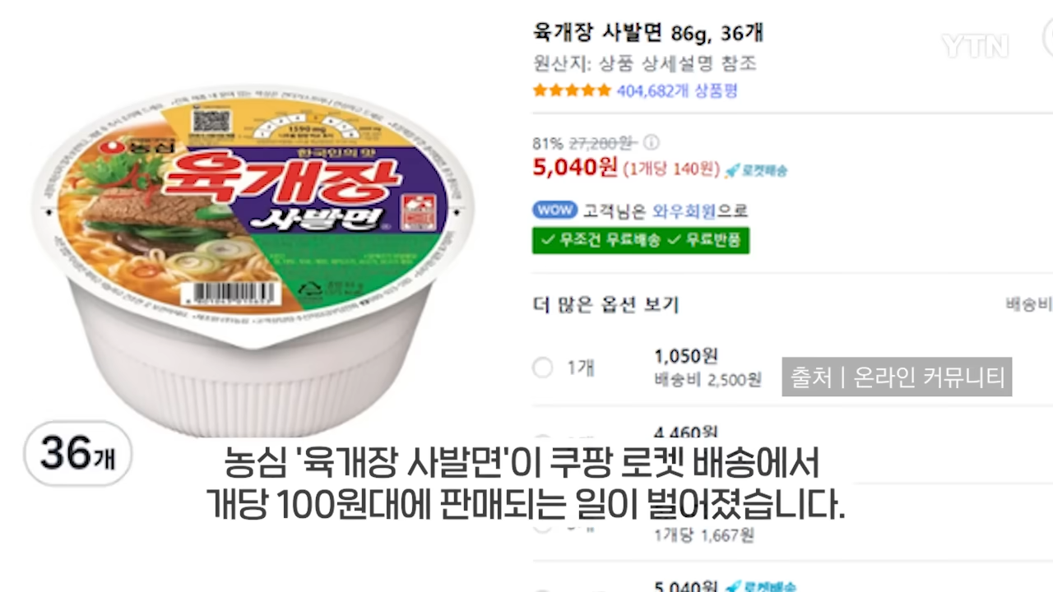Viewport: 1053px width, 592px height.
Task: Open the 배송비 sort option at right edge
Action: (x=1029, y=304)
